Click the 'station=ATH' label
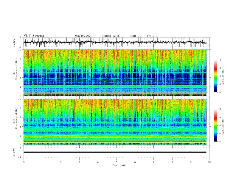 pos(111,36)
